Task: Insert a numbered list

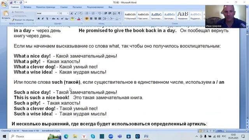Action: click(93, 13)
